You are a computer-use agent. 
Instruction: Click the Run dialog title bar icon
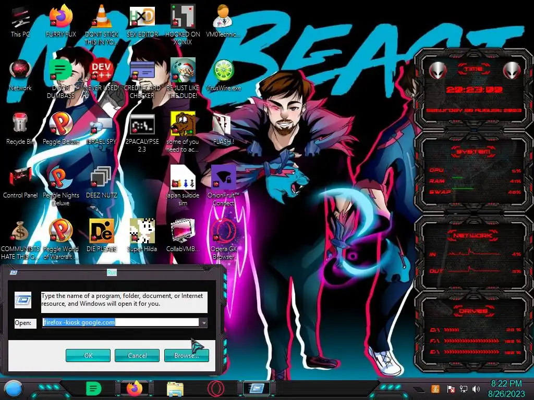(13, 272)
